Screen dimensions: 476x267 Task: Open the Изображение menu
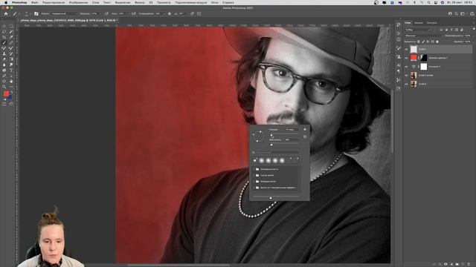(78, 2)
